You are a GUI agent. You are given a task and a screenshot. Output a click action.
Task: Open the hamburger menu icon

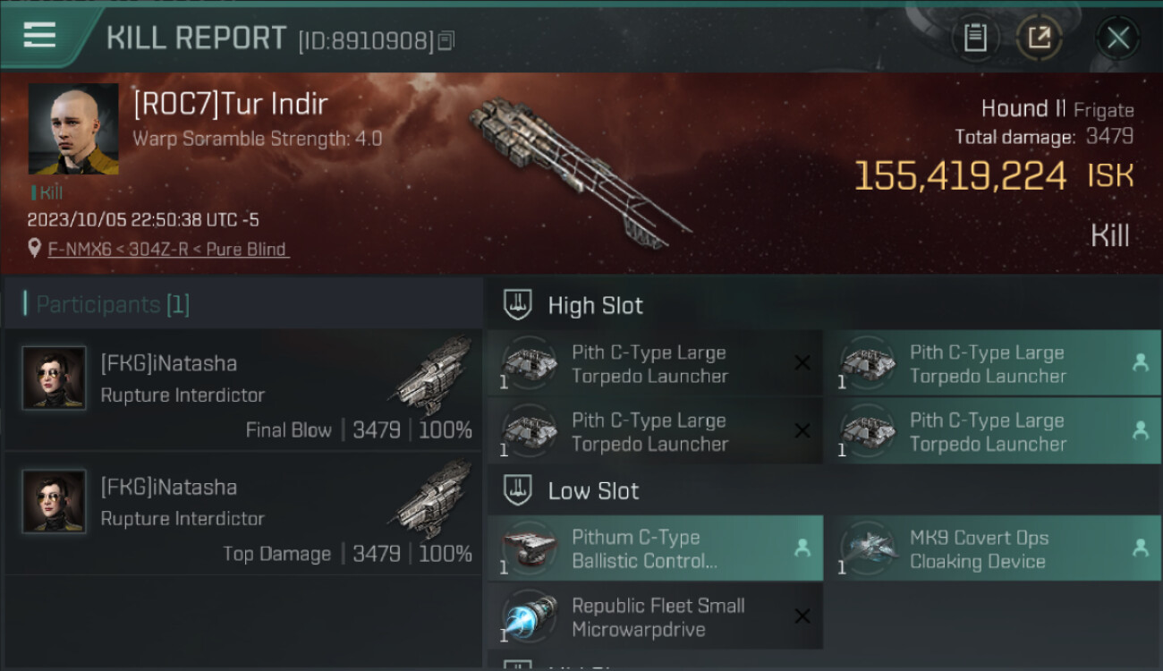[39, 35]
